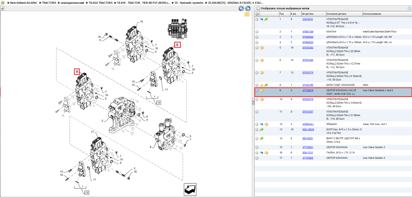Click callout 8 in the diagram
Image resolution: width=412 pixels, height=197 pixels.
(150, 147)
